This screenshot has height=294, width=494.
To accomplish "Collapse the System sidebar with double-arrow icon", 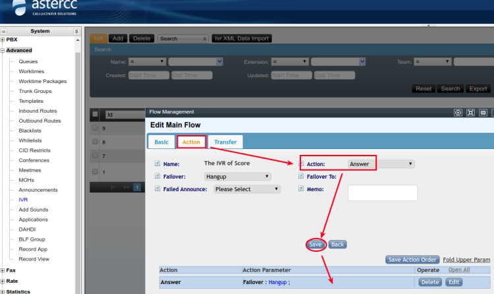I will [x=4, y=31].
